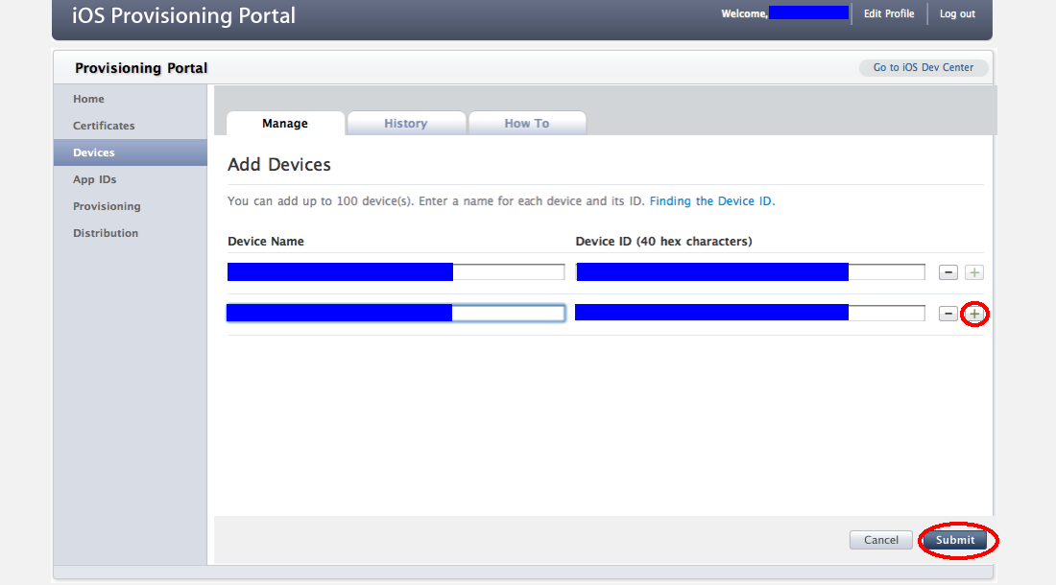Focus the second Device Name field
This screenshot has height=585, width=1056.
click(396, 313)
